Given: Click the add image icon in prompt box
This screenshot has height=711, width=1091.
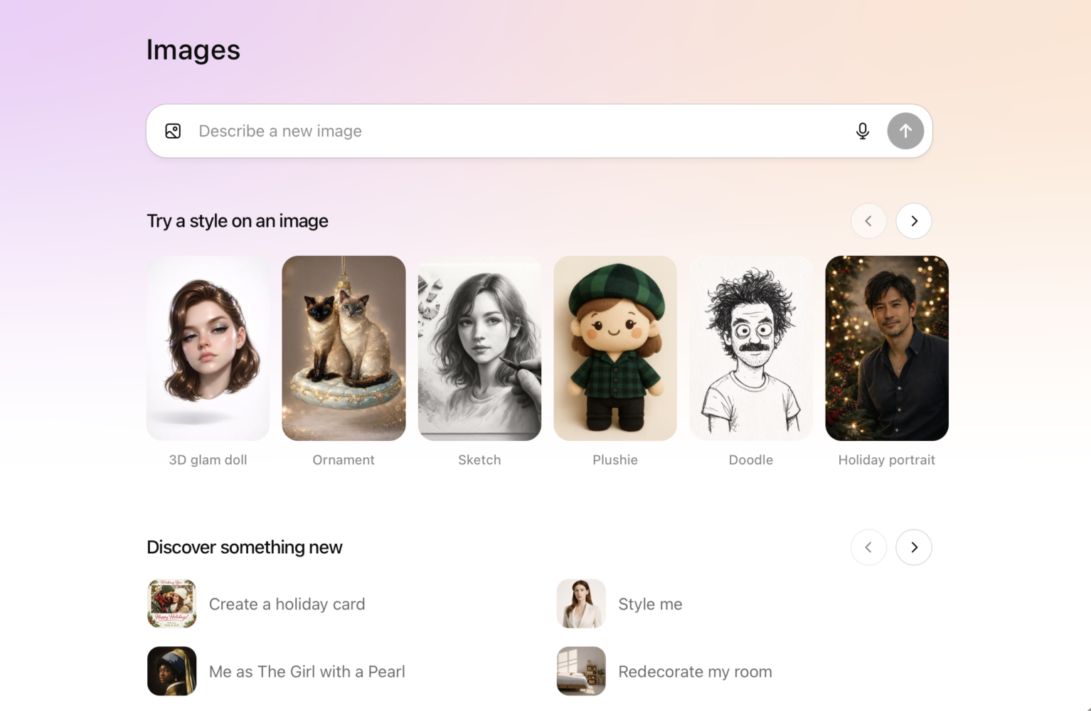Looking at the screenshot, I should pos(173,131).
